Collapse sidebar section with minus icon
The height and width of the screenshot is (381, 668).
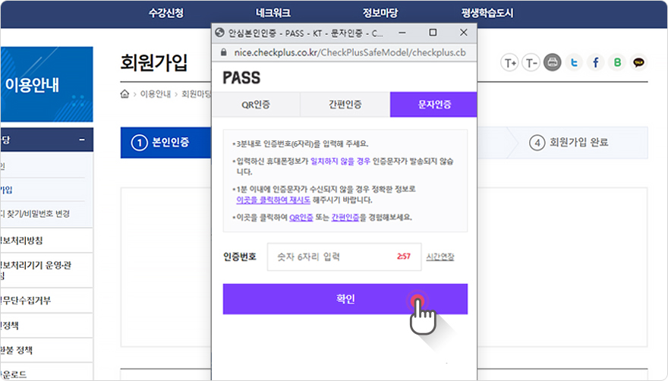pyautogui.click(x=82, y=140)
